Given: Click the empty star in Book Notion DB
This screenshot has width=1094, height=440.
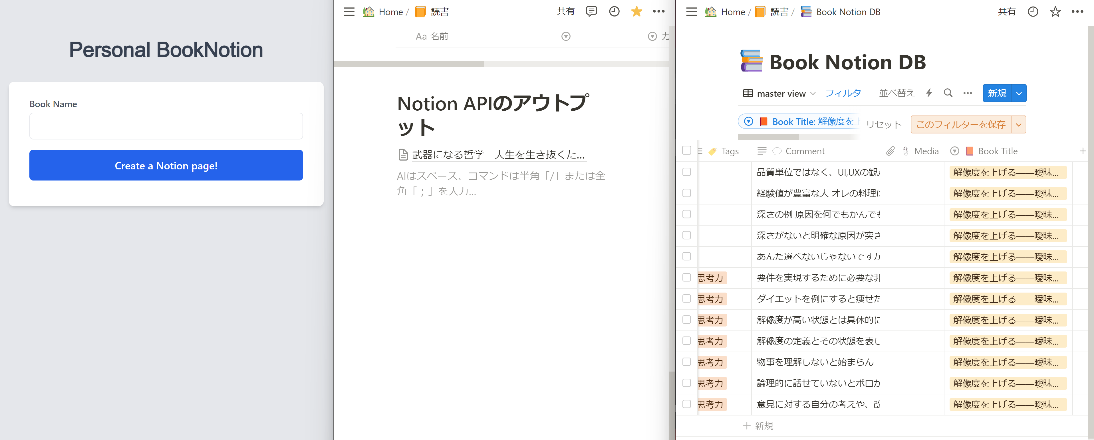Looking at the screenshot, I should [x=1055, y=12].
